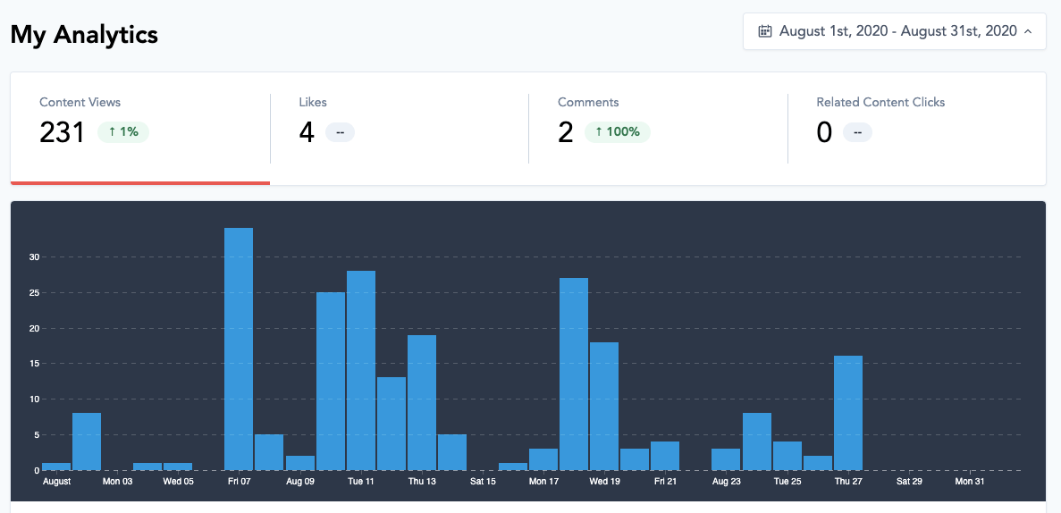The image size is (1061, 513).
Task: Click the Thu 27 bar in chart
Action: point(848,413)
